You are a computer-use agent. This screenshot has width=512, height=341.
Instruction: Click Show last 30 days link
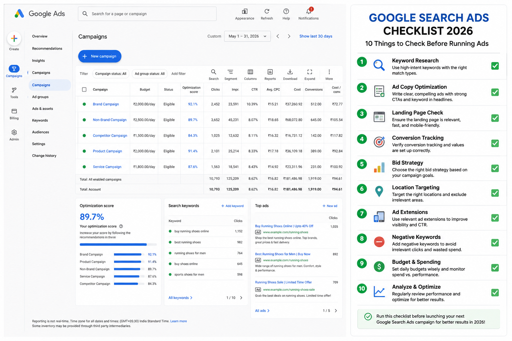tap(316, 36)
